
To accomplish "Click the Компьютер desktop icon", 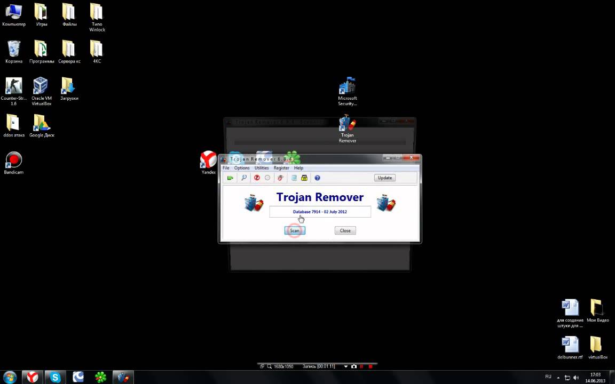I will 14,15.
